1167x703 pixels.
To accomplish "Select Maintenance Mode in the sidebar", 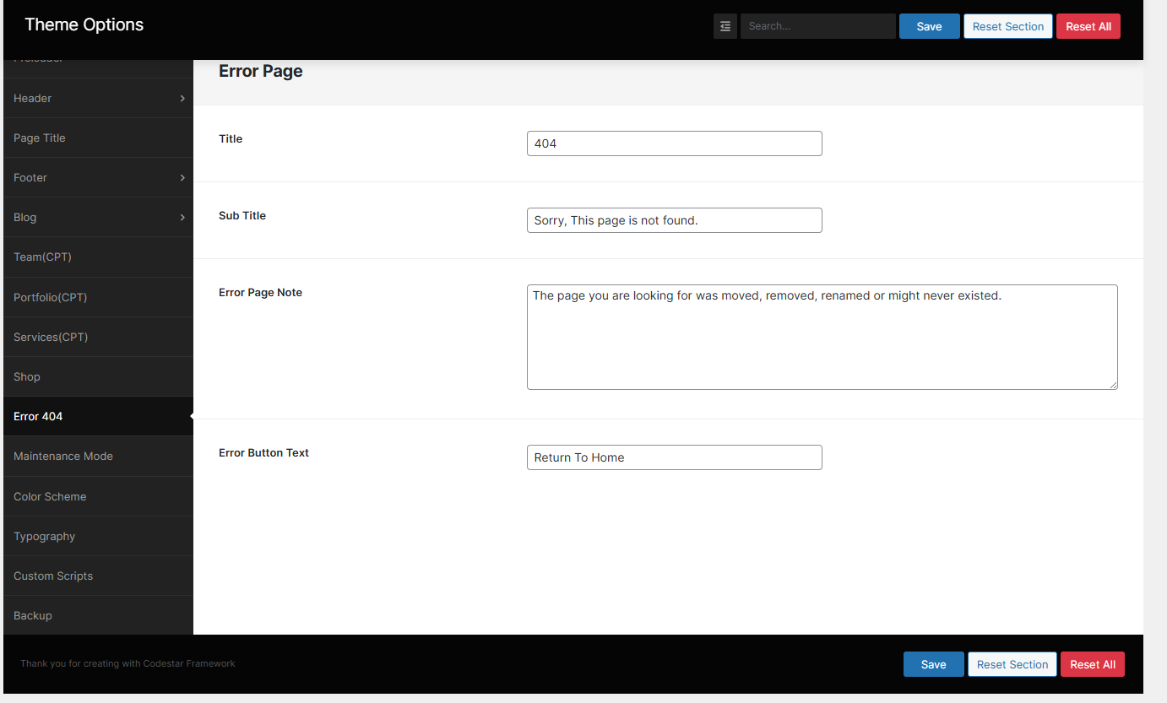I will (x=63, y=457).
